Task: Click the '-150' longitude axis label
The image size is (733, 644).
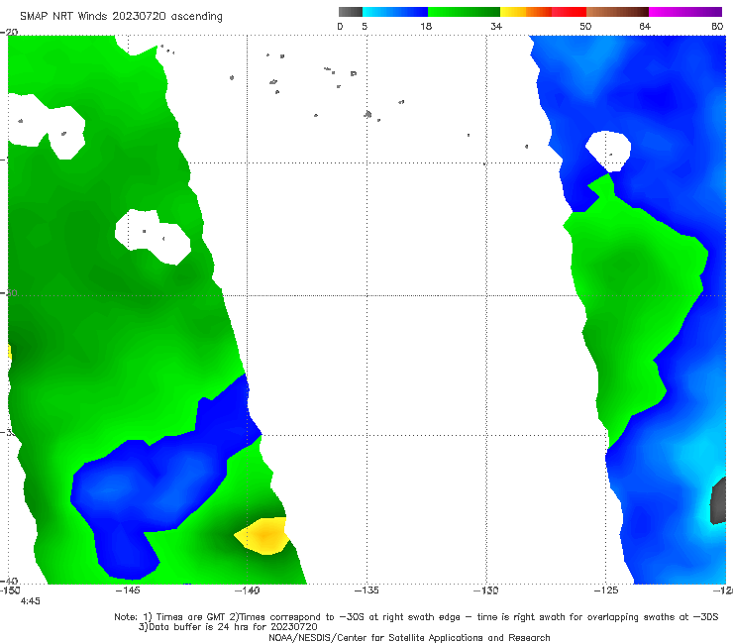Action: [10, 590]
